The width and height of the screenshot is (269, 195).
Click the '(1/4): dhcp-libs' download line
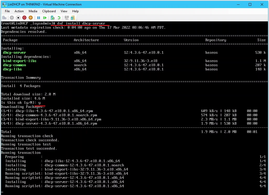click(x=47, y=111)
